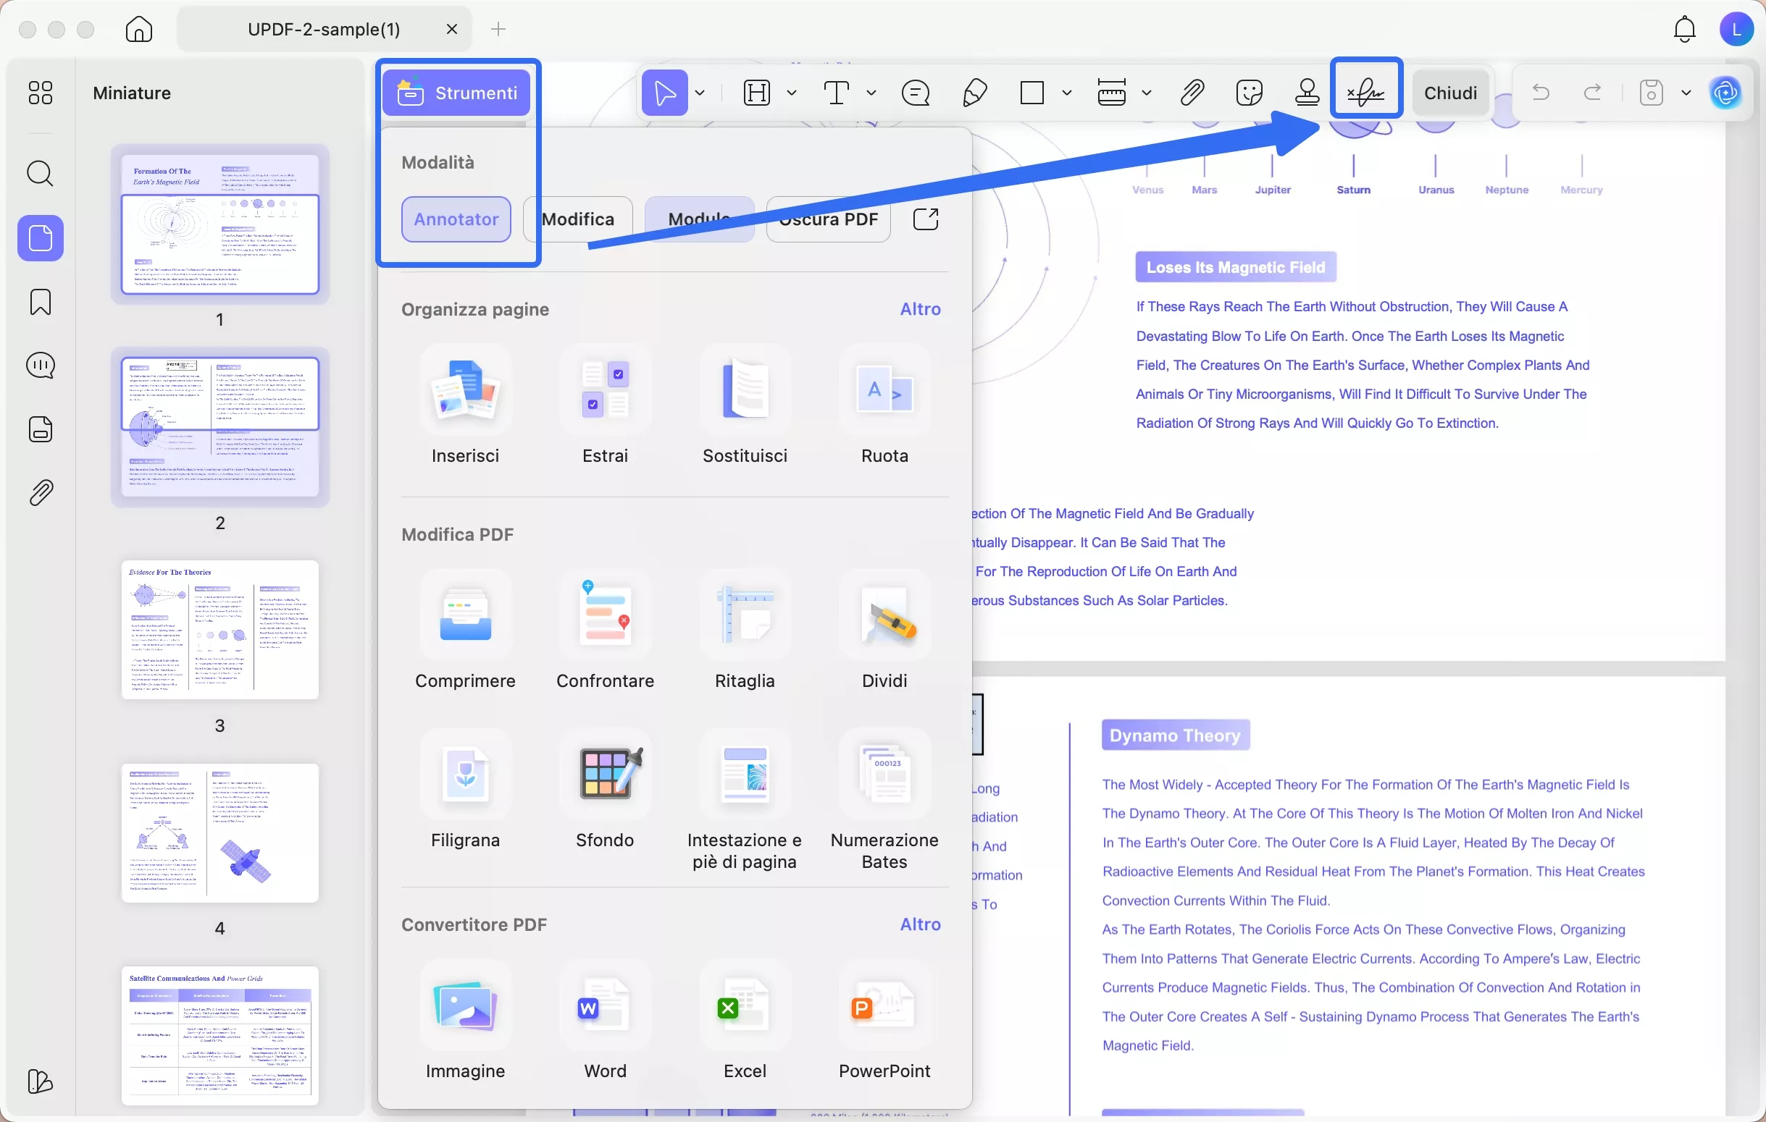
Task: Click the attachment paperclip toolbar icon
Action: pos(1192,93)
